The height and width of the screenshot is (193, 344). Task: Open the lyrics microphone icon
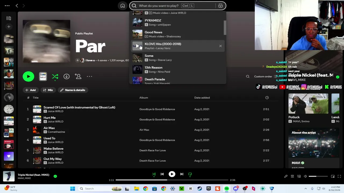(286, 176)
